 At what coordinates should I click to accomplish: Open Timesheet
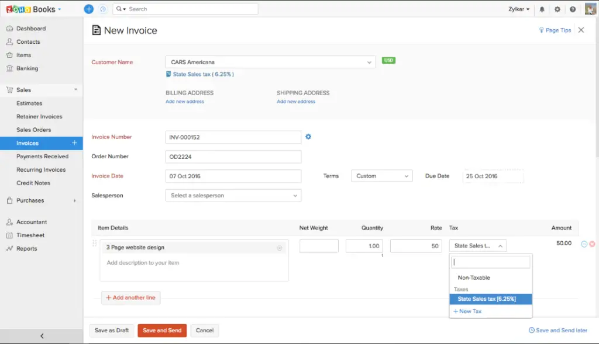(30, 235)
